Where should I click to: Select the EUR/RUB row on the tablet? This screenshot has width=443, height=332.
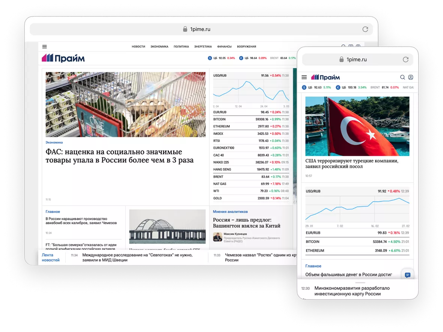point(251,112)
